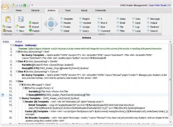
Task: Click the small Paste icon beside Paste label
Action: tap(4, 30)
